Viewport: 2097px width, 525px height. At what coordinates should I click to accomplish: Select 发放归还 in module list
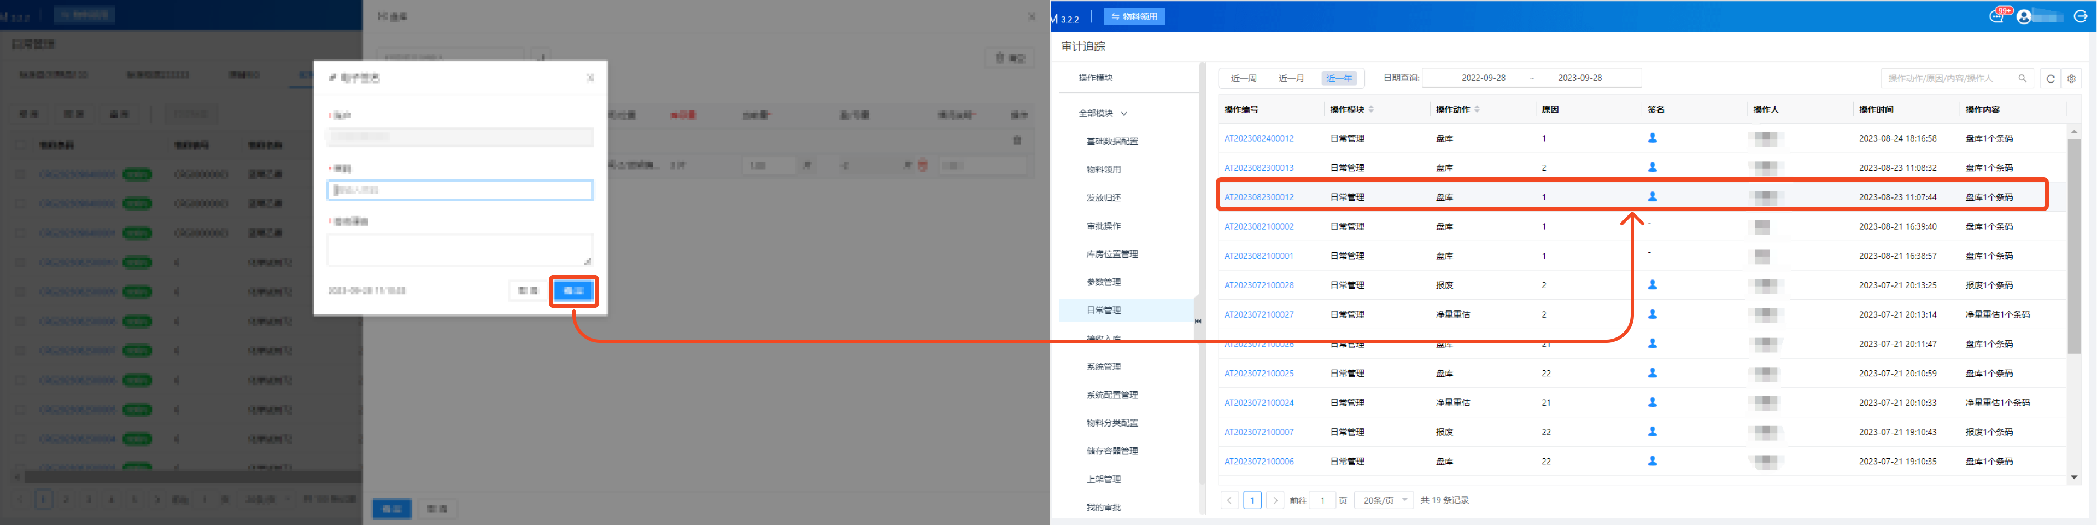pyautogui.click(x=1104, y=198)
